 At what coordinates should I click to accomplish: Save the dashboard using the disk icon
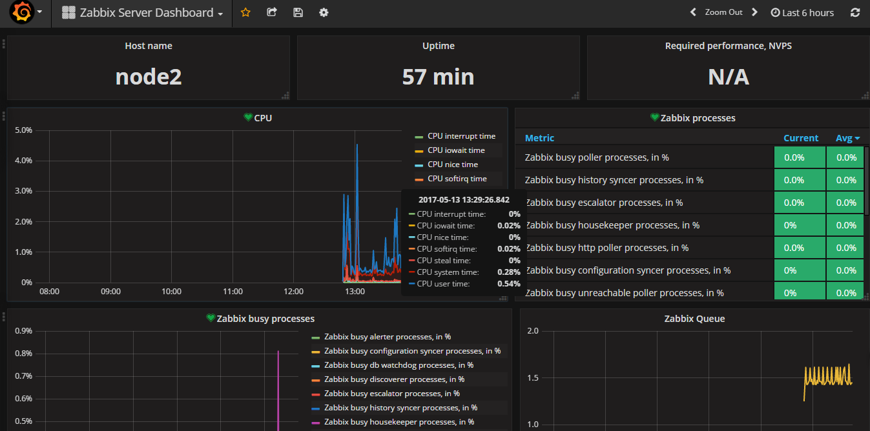pos(298,12)
